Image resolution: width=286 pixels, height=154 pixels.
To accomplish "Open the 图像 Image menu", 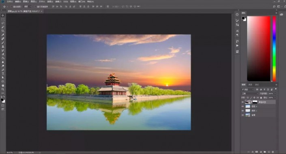I will click(x=26, y=2).
